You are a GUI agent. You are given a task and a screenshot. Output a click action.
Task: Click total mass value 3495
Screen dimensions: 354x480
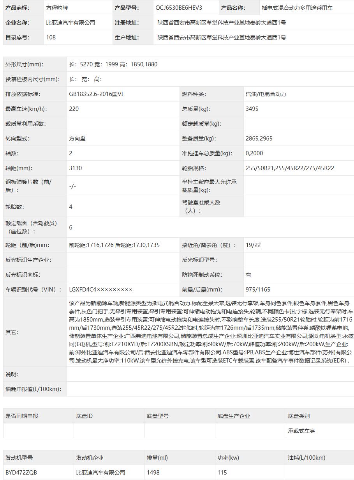[252, 109]
